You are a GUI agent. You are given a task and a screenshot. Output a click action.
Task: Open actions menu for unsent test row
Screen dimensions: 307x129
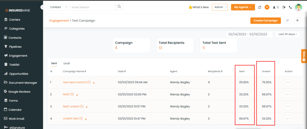coord(288,118)
